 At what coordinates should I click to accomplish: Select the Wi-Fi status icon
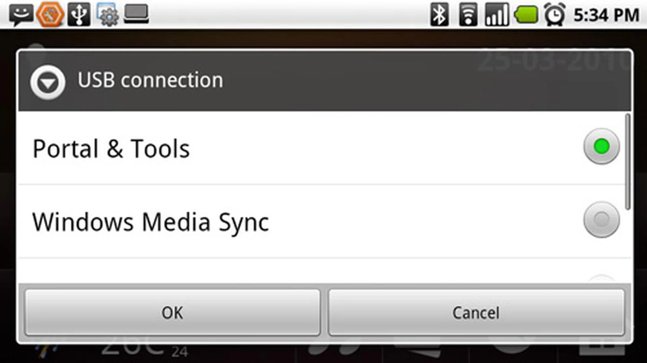coord(468,14)
